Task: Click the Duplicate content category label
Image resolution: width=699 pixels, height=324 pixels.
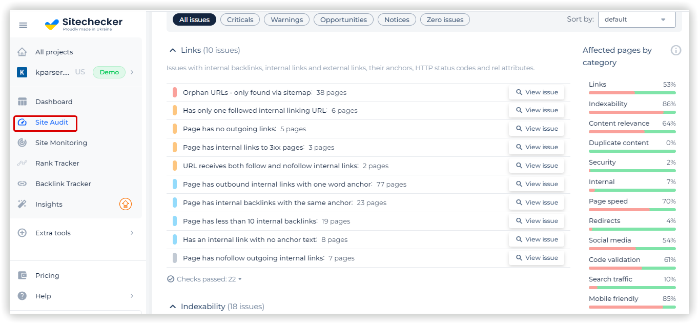Action: pyautogui.click(x=619, y=143)
